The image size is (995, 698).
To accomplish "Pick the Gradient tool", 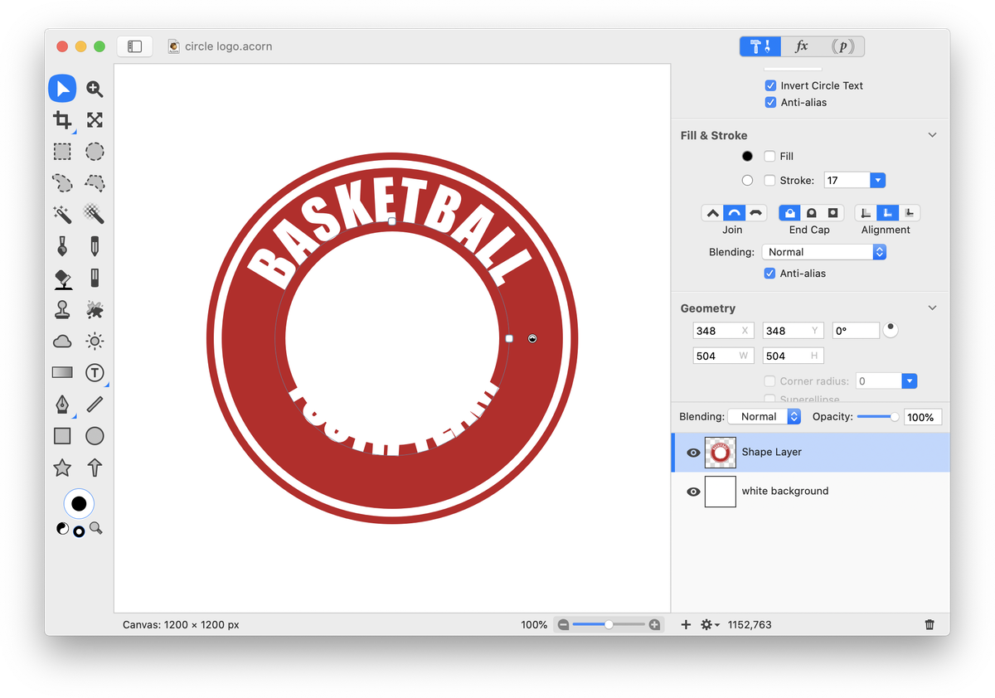I will pos(62,373).
